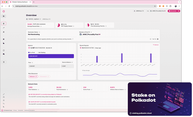Open the Payouts trend-line sidebar icon
This screenshot has width=193, height=117.
point(4,28)
